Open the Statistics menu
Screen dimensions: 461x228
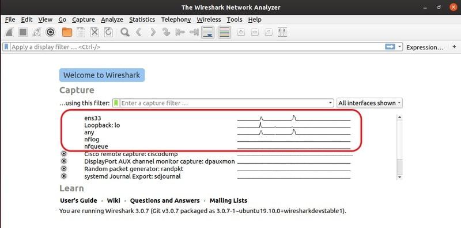click(x=142, y=20)
